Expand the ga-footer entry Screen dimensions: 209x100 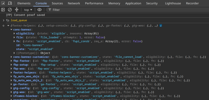pos(11,84)
